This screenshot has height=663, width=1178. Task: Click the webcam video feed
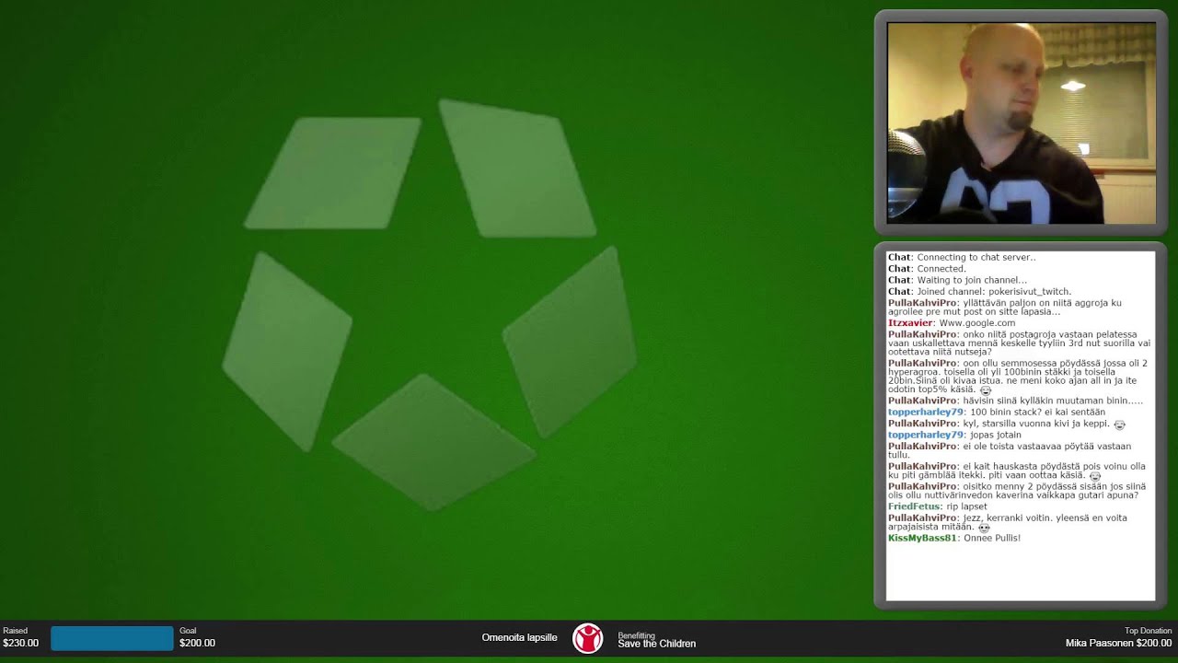(1021, 123)
